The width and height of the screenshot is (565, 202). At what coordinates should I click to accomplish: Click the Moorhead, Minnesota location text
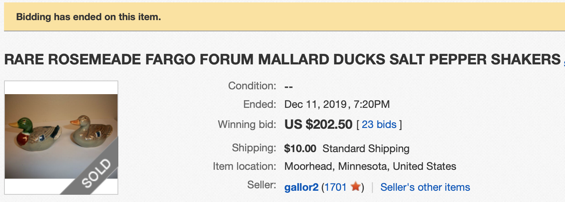point(370,166)
